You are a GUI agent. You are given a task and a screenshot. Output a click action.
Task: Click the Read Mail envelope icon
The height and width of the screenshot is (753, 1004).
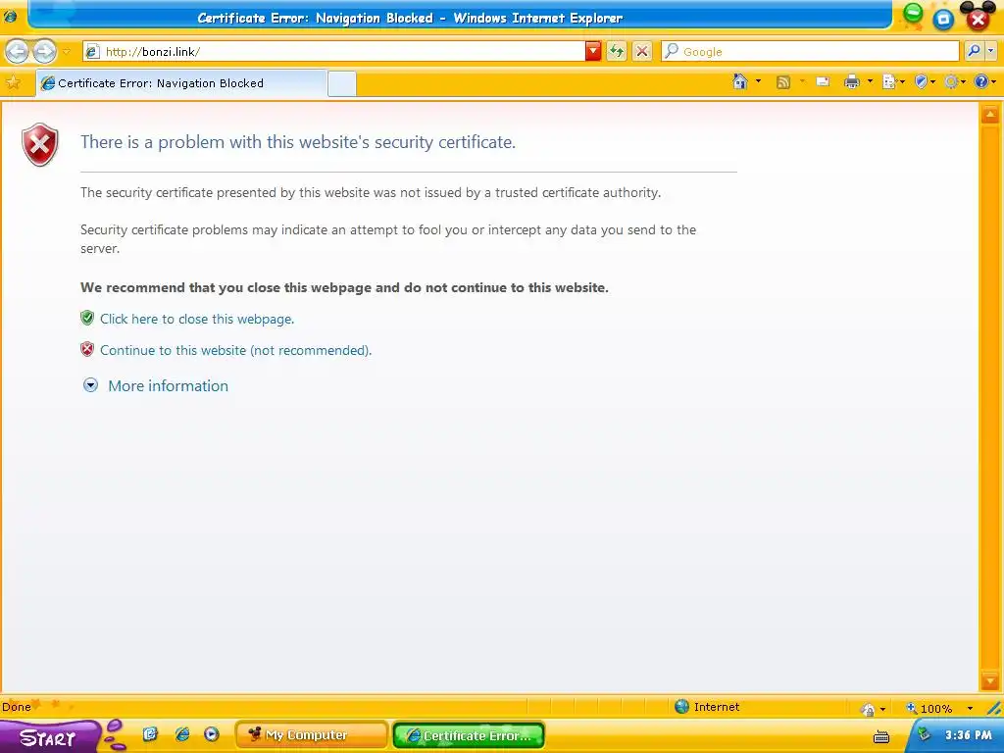pyautogui.click(x=824, y=82)
